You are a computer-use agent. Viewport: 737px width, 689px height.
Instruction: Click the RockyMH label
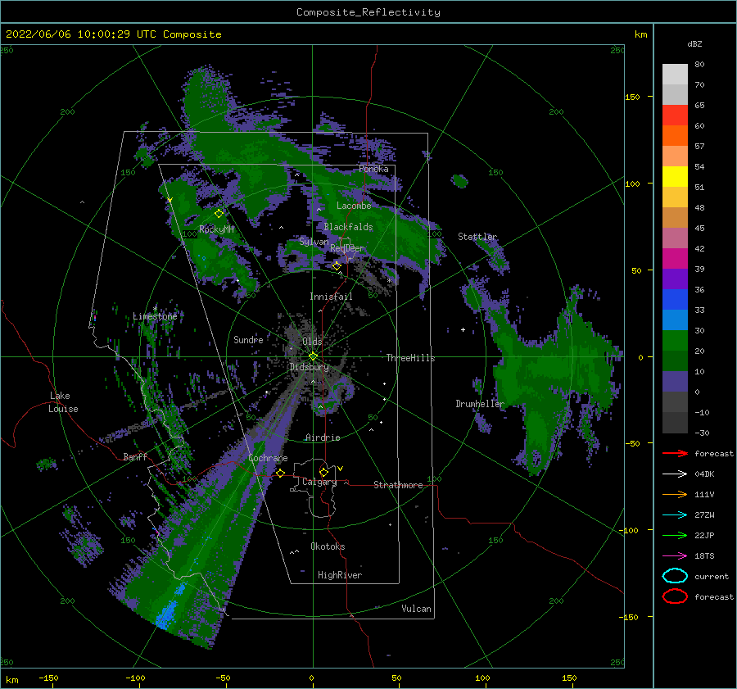tap(216, 229)
